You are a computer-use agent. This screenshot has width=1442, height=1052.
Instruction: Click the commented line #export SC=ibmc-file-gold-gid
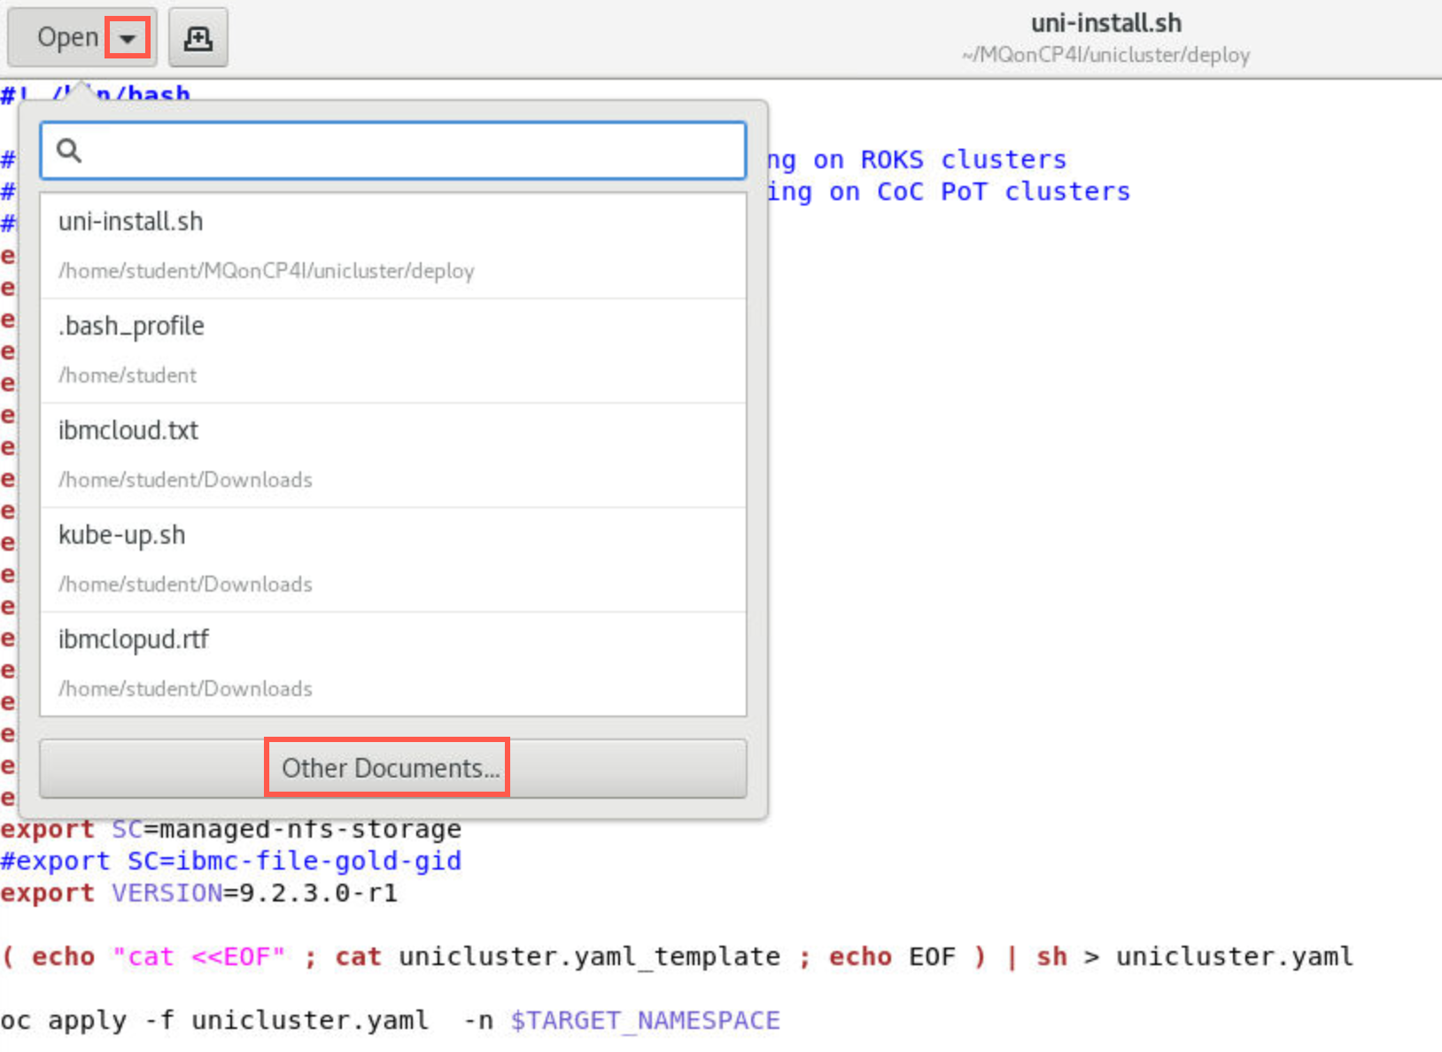(x=231, y=861)
